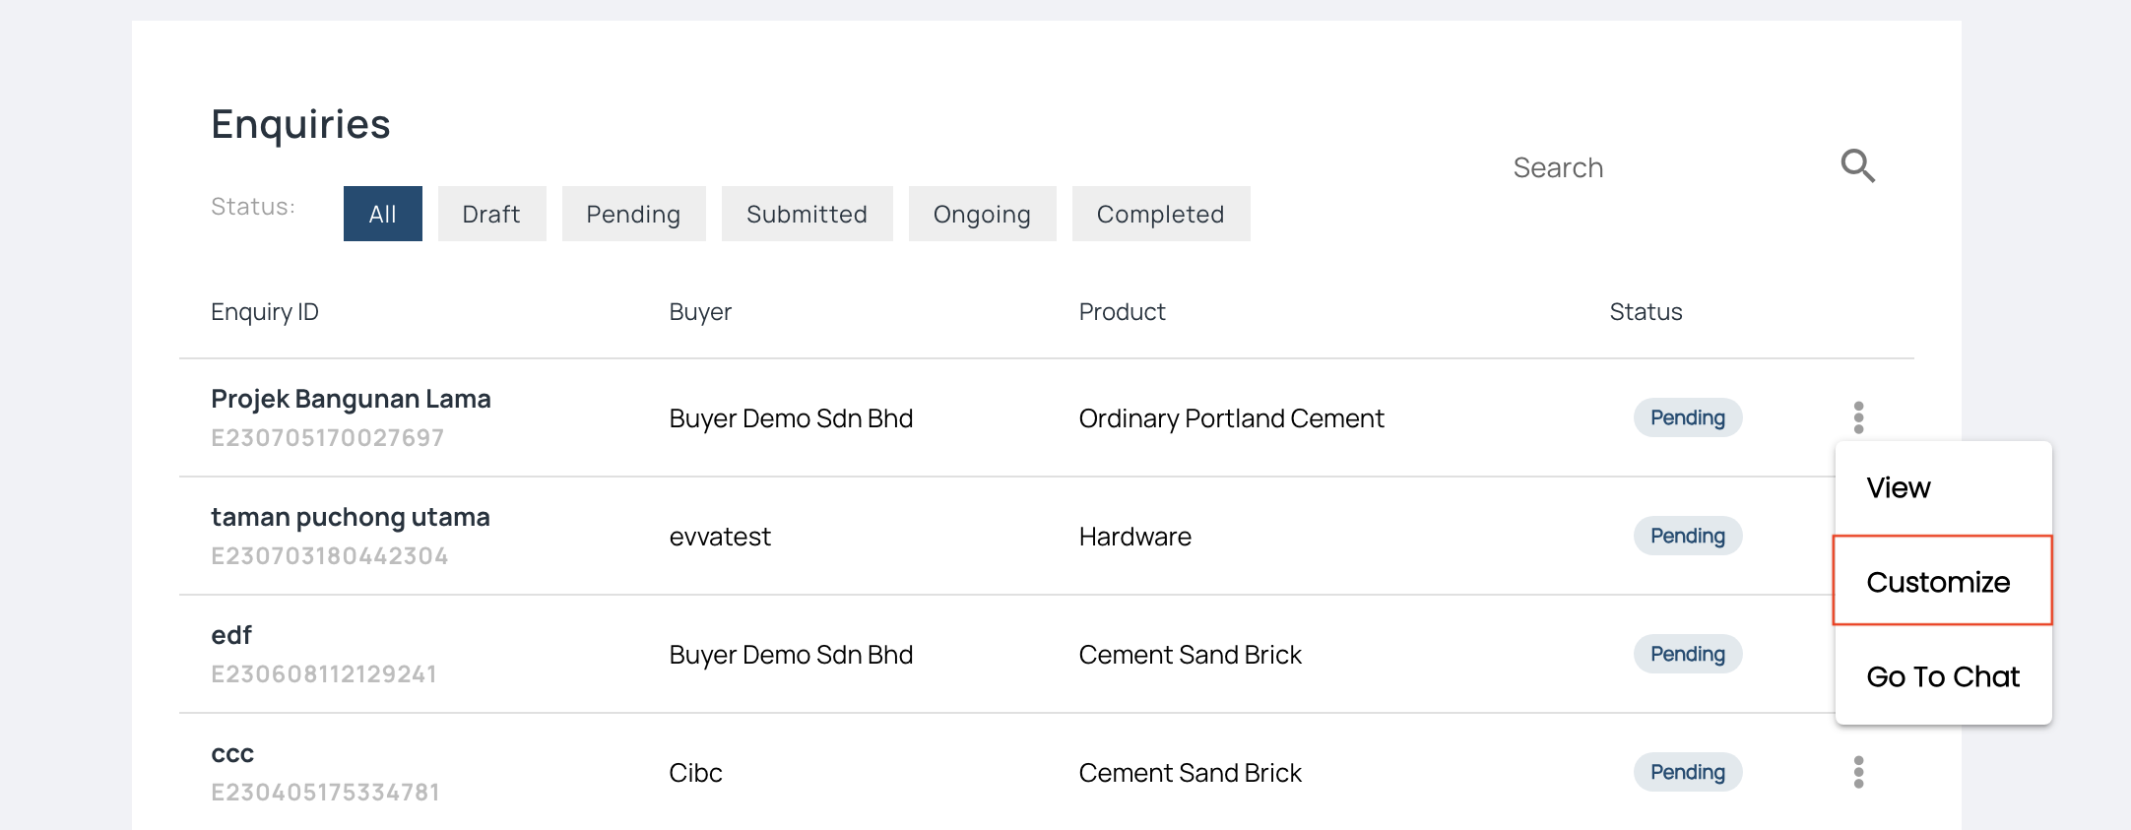Click Pending badge on Ordinary Portland Cement row
The height and width of the screenshot is (830, 2131).
1687,417
